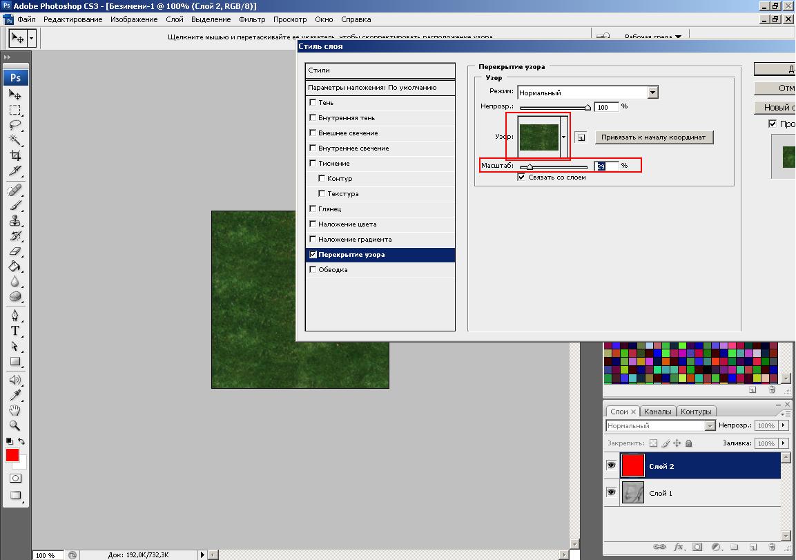Open the Фильтр menu
Image resolution: width=796 pixels, height=560 pixels.
click(252, 19)
